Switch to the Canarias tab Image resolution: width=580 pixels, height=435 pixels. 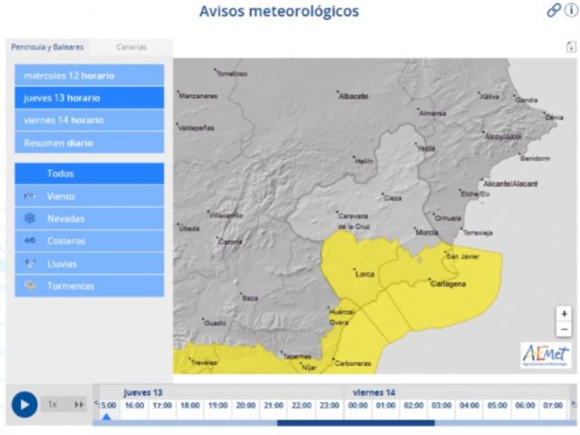(x=131, y=47)
